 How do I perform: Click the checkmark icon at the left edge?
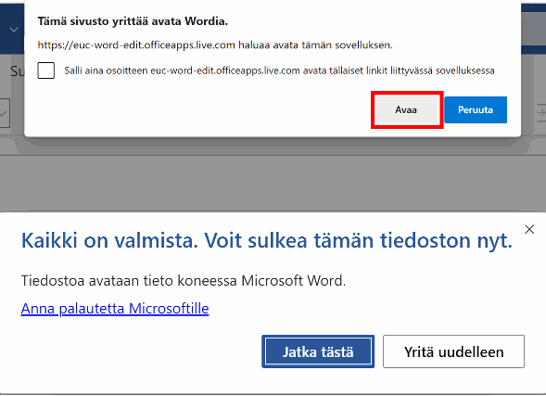point(5,113)
